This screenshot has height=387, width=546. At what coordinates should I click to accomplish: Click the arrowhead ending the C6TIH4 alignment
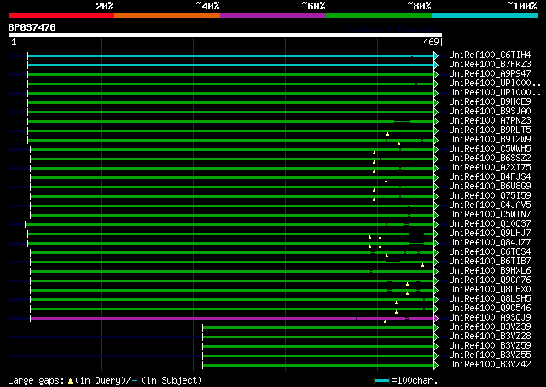pyautogui.click(x=437, y=55)
